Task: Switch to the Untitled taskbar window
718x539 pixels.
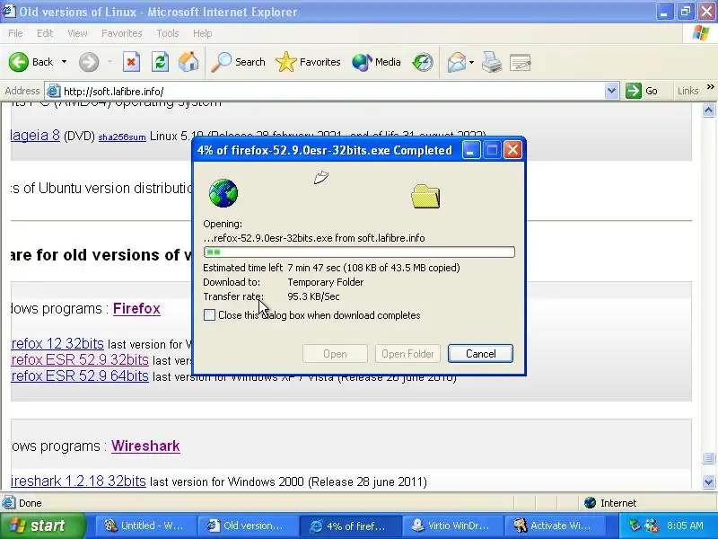Action: 145,526
